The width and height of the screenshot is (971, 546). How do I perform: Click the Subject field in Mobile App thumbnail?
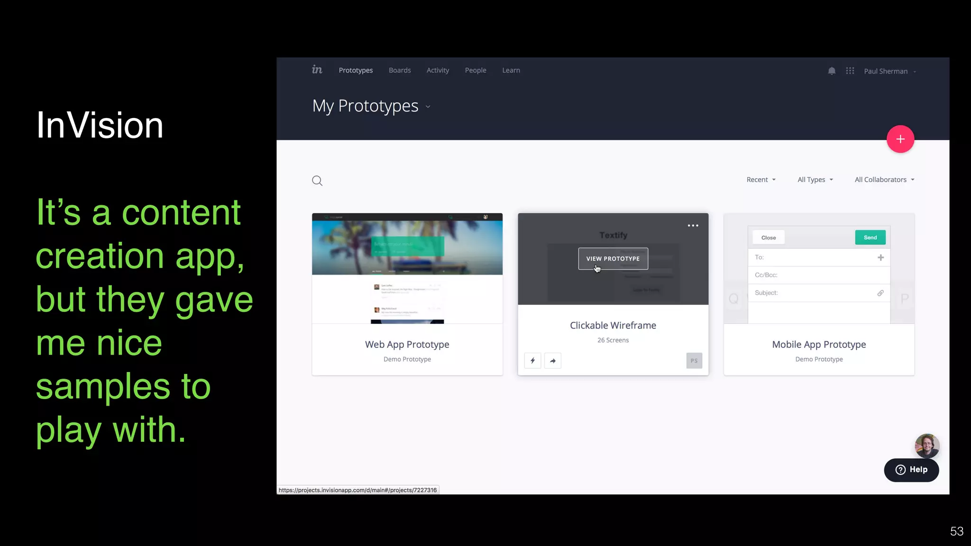coord(819,293)
